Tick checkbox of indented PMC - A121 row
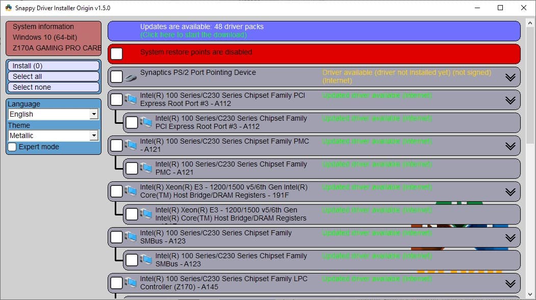The width and height of the screenshot is (536, 300). 132,168
